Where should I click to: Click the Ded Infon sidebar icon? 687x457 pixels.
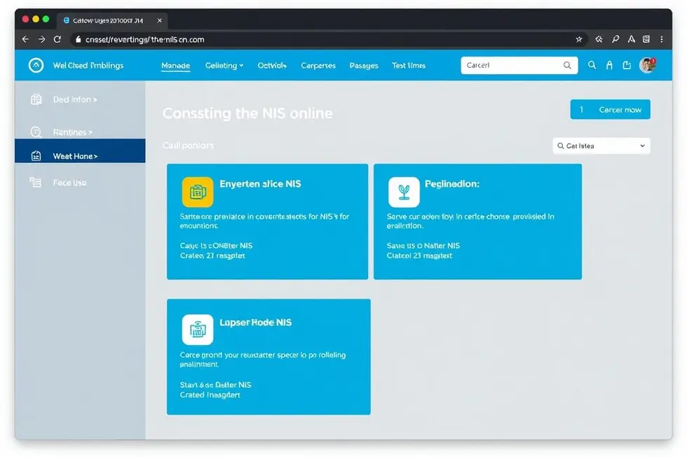click(x=36, y=99)
